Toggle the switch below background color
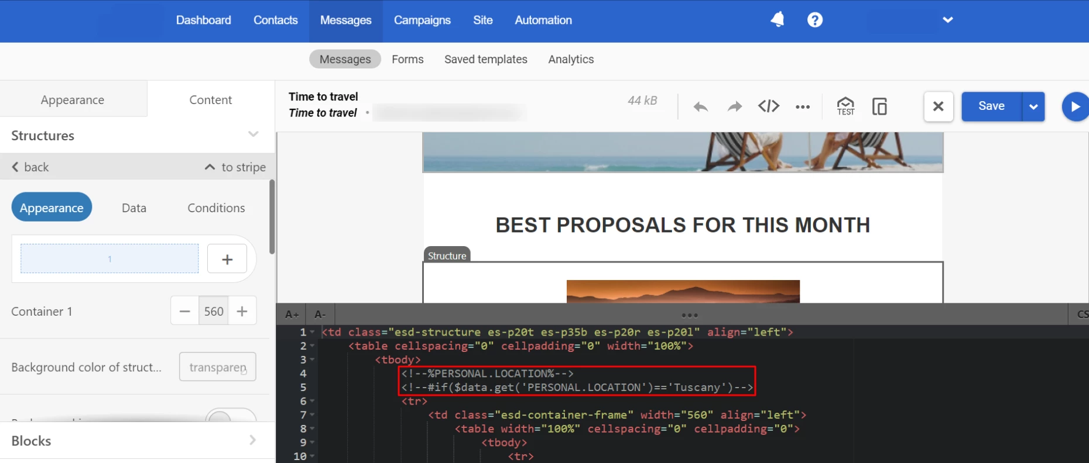This screenshot has height=463, width=1089. pos(231,415)
